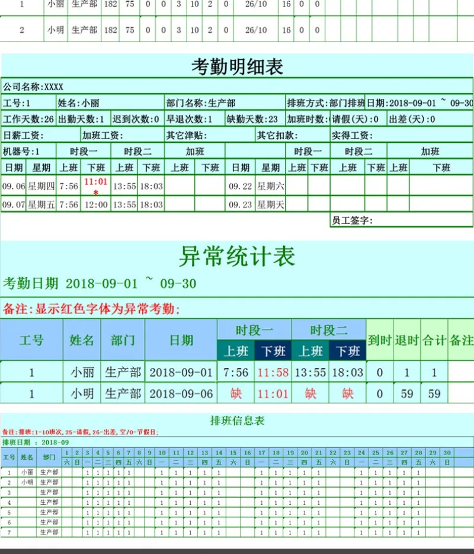Click day 30 header in schedule table

click(x=447, y=452)
